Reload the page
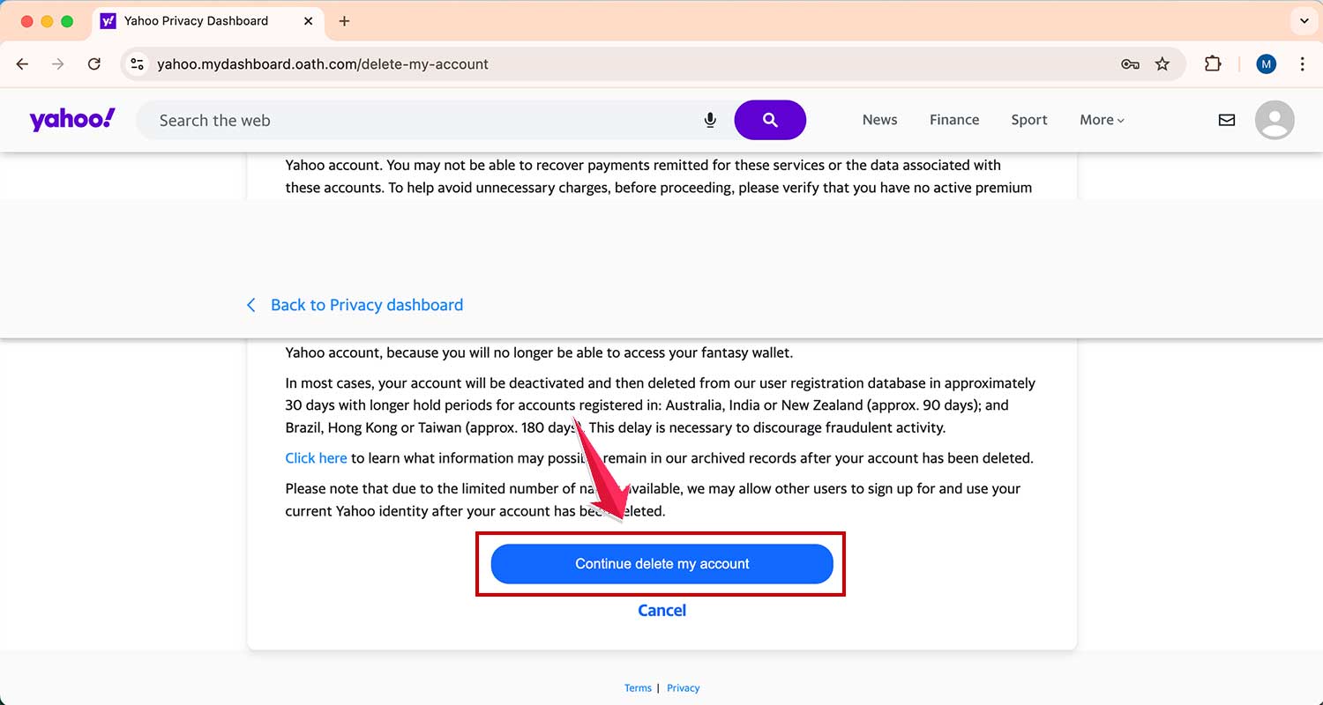The image size is (1323, 705). pyautogui.click(x=94, y=63)
